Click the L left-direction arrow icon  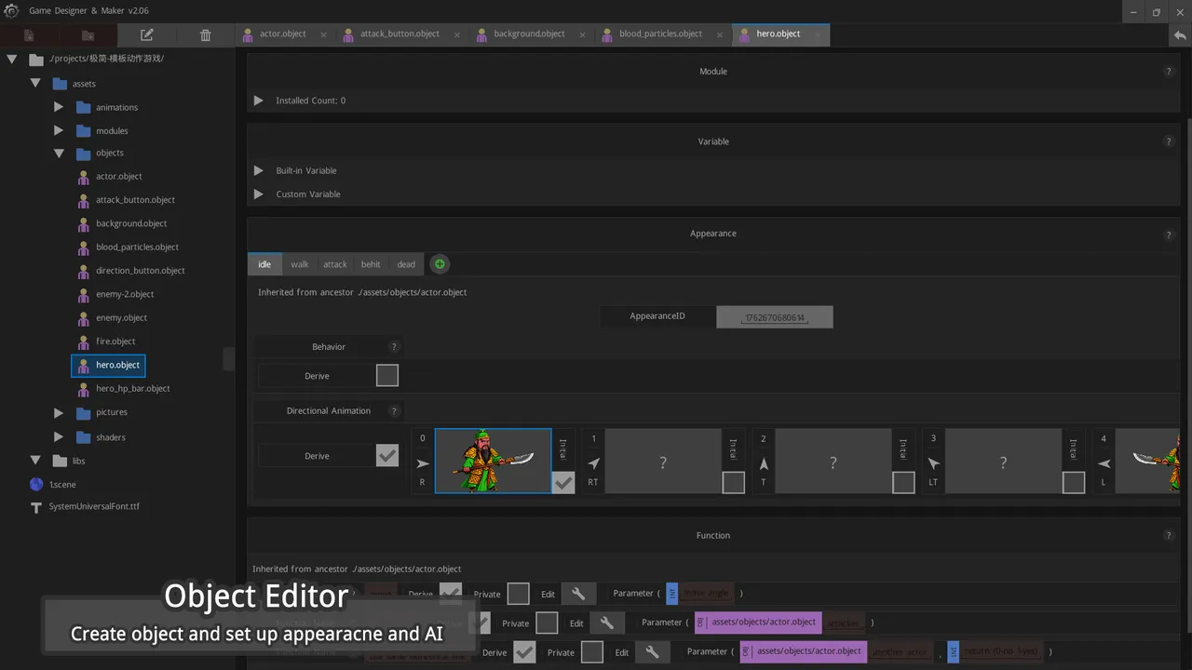click(x=1104, y=463)
